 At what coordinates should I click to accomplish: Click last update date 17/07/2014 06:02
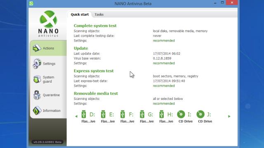[167, 53]
